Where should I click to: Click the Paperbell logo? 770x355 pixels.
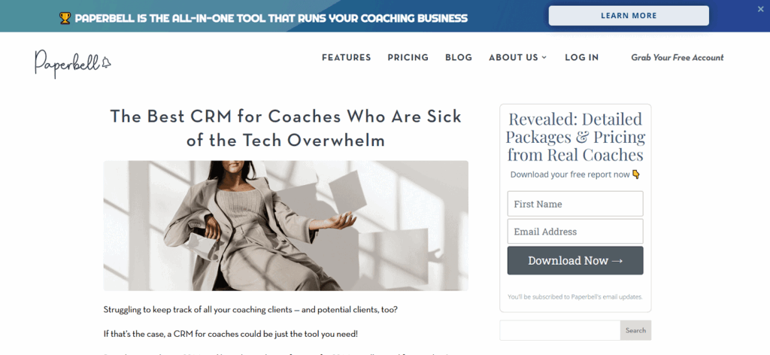point(73,63)
